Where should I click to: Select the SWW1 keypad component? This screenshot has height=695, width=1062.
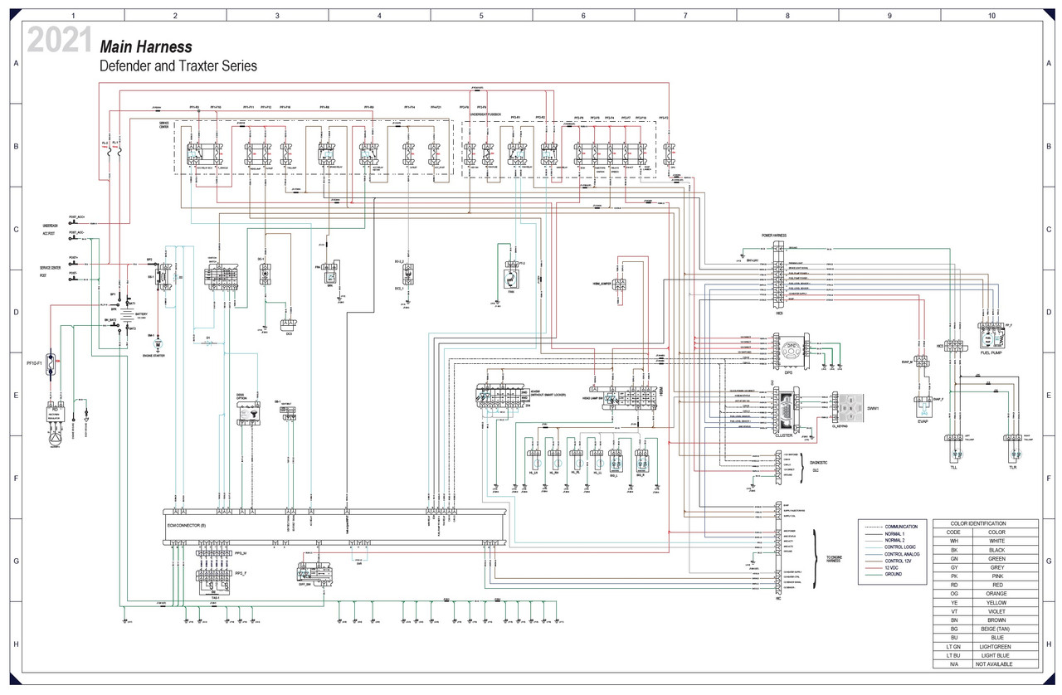pos(849,408)
